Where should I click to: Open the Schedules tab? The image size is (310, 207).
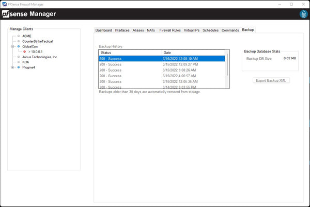(210, 30)
